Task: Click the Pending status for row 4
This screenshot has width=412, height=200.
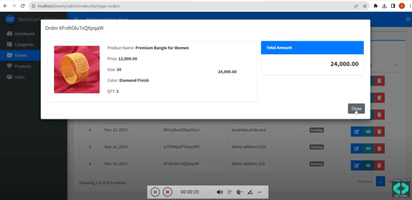Action: click(x=316, y=130)
